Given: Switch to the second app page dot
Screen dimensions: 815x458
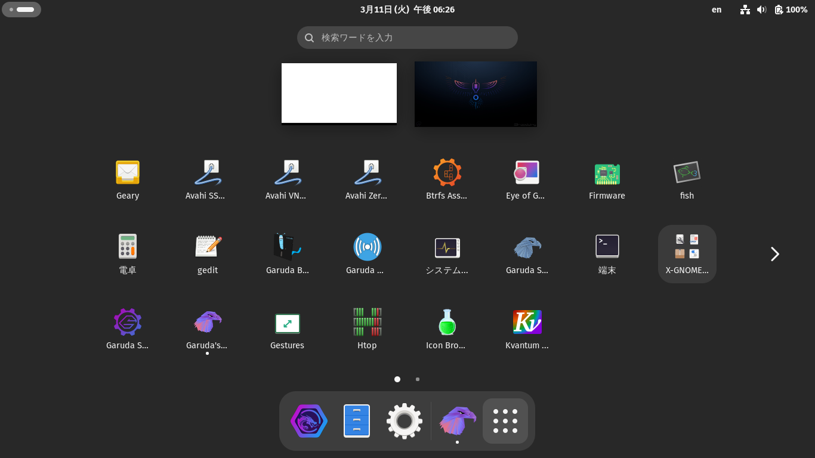Looking at the screenshot, I should pos(418,379).
